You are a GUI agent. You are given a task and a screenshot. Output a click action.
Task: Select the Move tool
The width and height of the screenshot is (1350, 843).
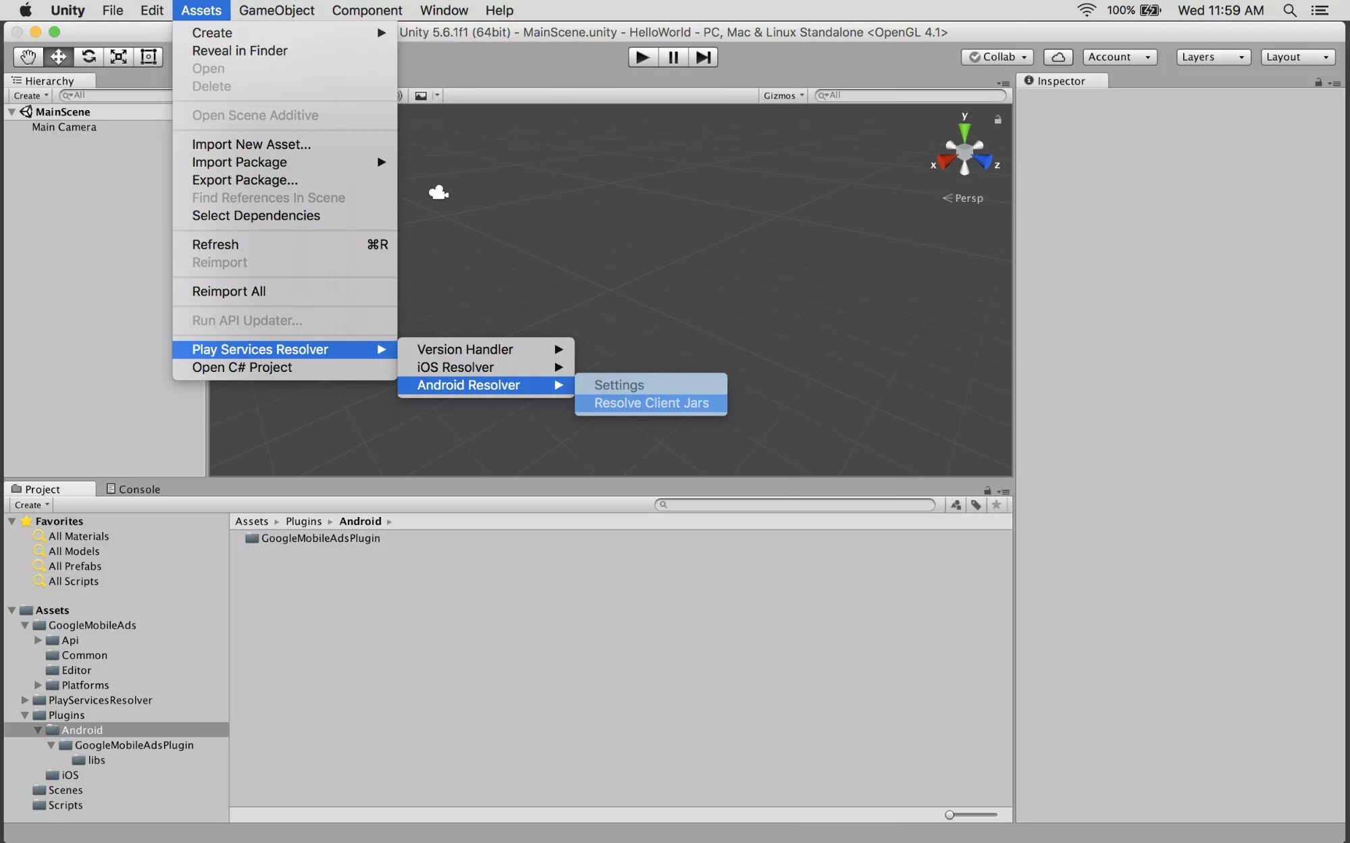tap(58, 57)
